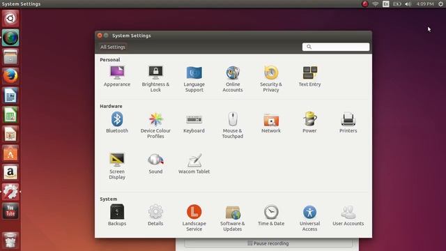446x251 pixels.
Task: Open Wacom Tablet settings
Action: [x=194, y=163]
